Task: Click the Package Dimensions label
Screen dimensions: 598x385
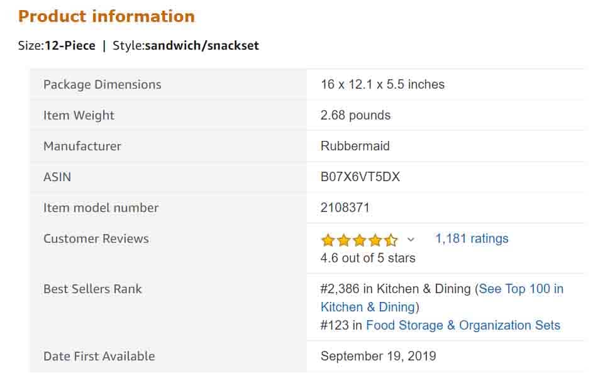Action: coord(102,84)
